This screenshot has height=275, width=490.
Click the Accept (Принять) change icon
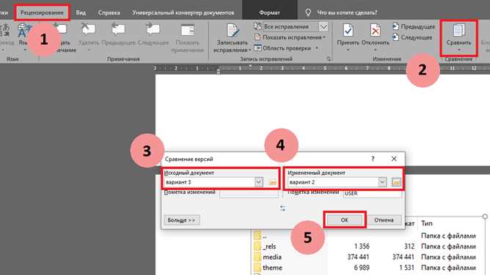pos(348,31)
